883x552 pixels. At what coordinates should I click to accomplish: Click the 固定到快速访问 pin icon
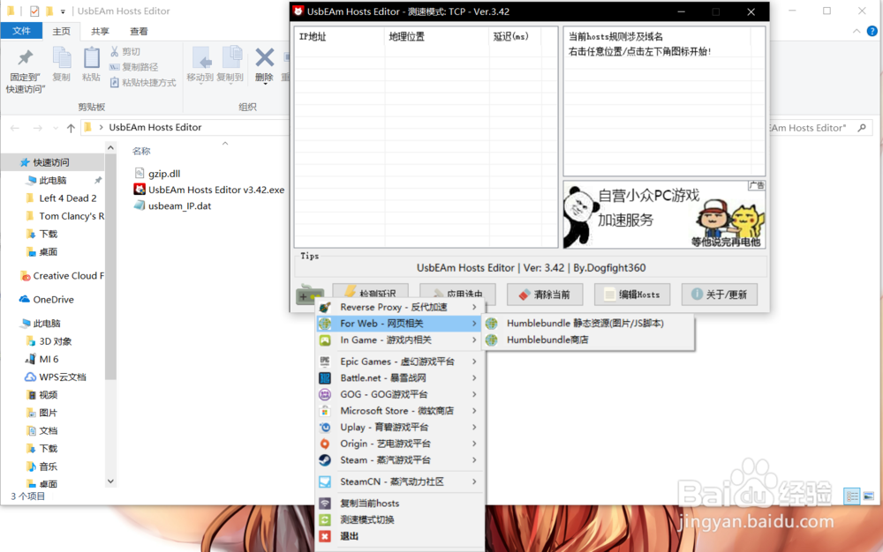[26, 58]
